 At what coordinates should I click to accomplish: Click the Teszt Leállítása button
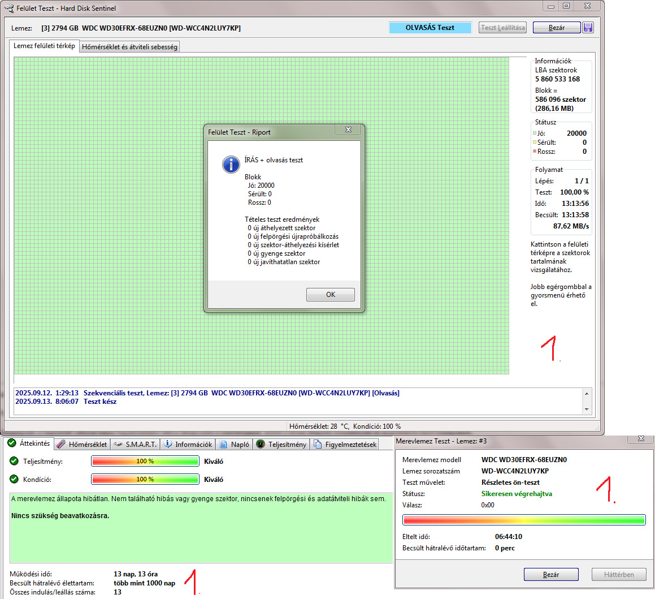point(502,28)
